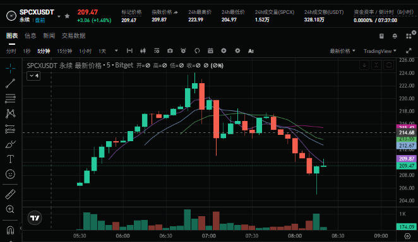Click the 214.68 crosshair price label
Viewport: 418px width, 242px height.
[407, 132]
